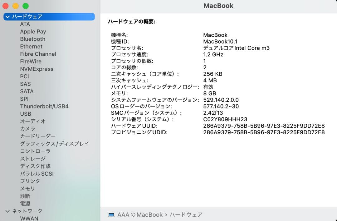Select Ethernet in the hardware list
The image size is (337, 221).
31,46
